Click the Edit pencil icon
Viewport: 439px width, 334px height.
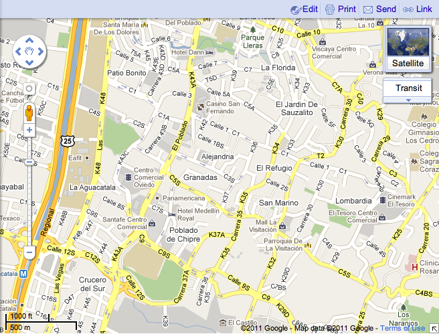[x=296, y=9]
